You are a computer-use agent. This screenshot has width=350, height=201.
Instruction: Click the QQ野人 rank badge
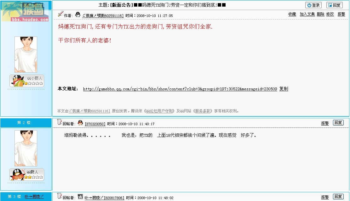tap(27, 175)
